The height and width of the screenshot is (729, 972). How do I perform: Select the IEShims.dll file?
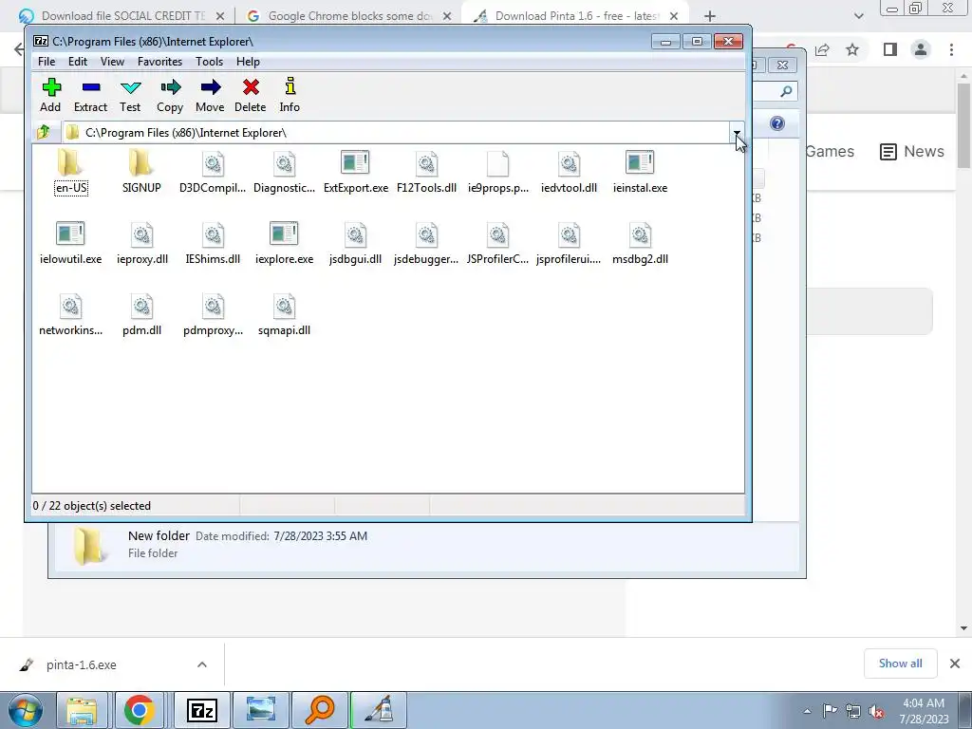coord(213,244)
